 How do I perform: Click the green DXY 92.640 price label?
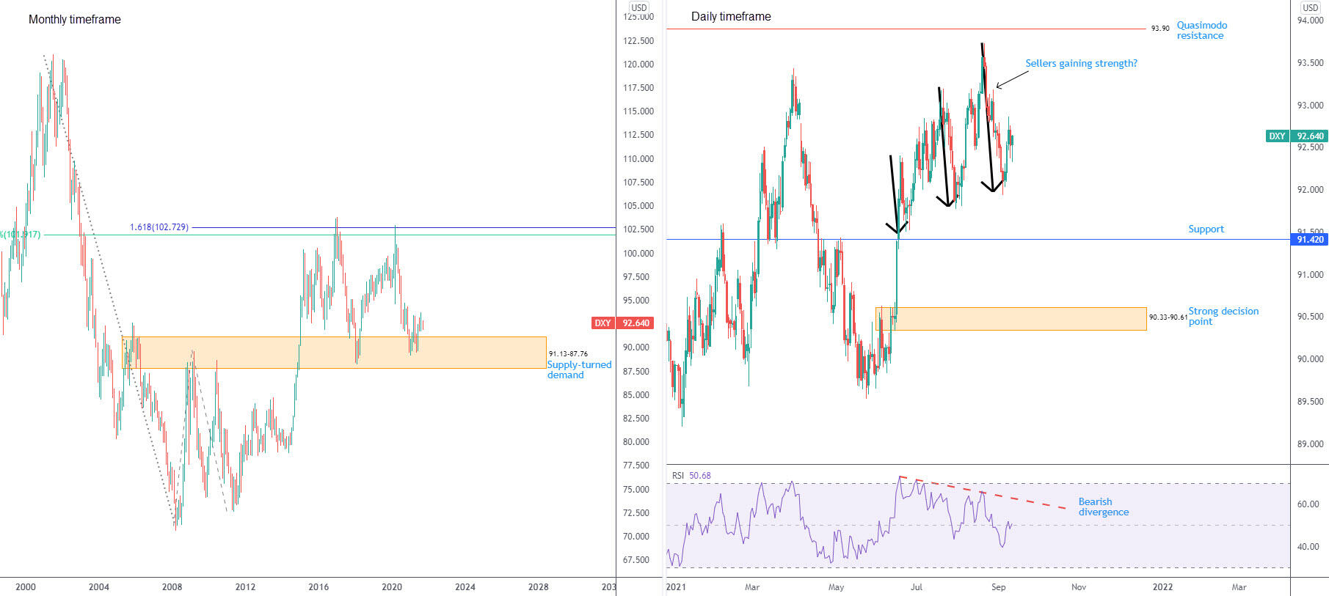1297,136
